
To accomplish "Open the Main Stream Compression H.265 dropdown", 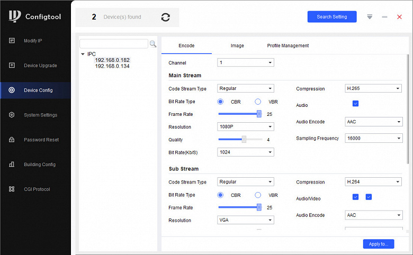I will pos(373,89).
